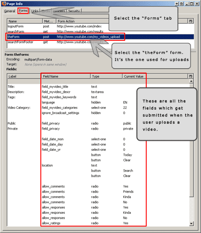The image size is (201, 233).
Task: Select the ignore_broadcast_settings row
Action: (98, 113)
